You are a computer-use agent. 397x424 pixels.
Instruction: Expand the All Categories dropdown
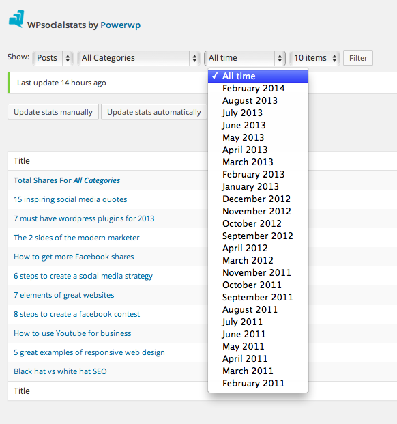139,58
